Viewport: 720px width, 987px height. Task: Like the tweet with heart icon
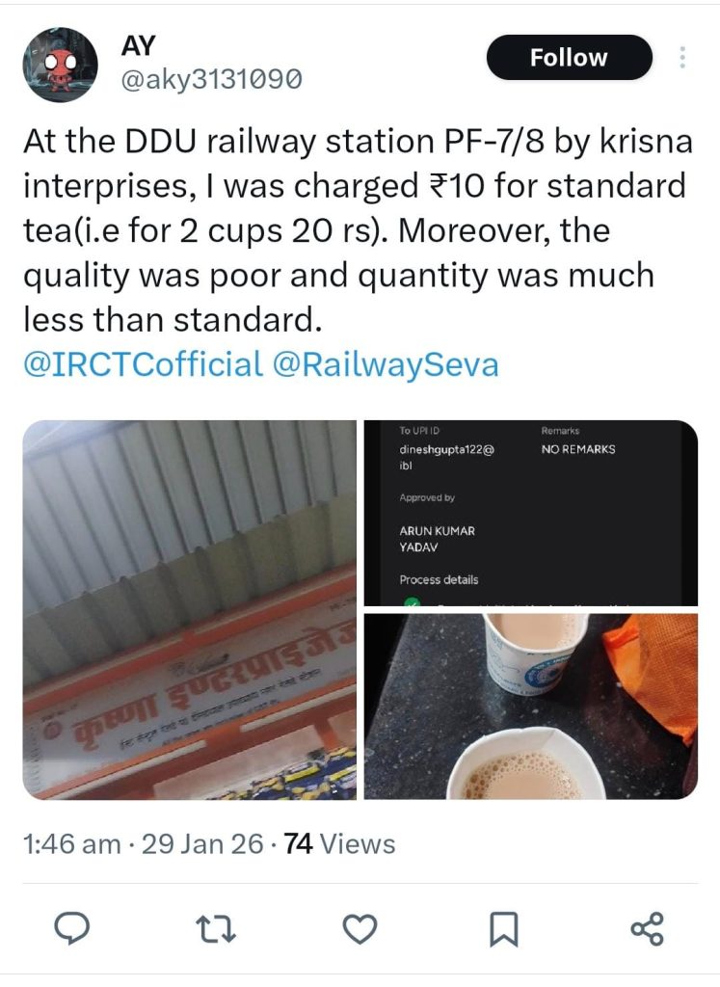click(x=360, y=928)
